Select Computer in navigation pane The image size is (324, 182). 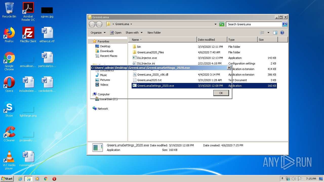pyautogui.click(x=104, y=94)
